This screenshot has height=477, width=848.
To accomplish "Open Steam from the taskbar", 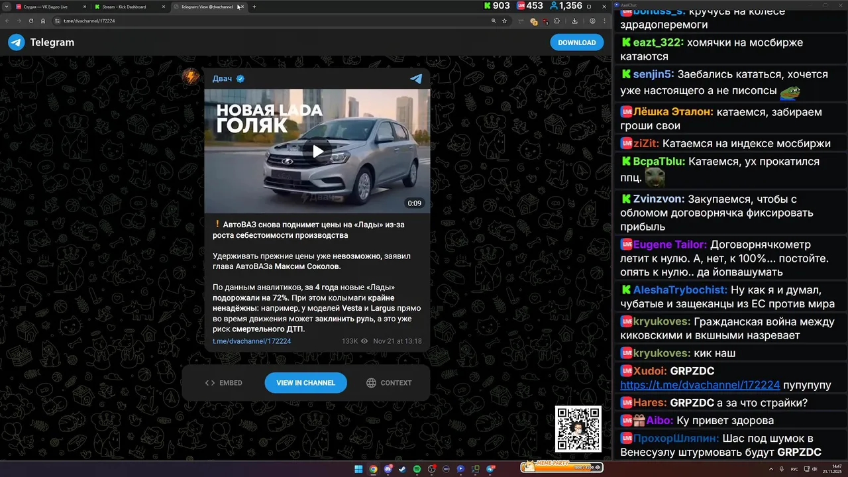I will tap(402, 469).
